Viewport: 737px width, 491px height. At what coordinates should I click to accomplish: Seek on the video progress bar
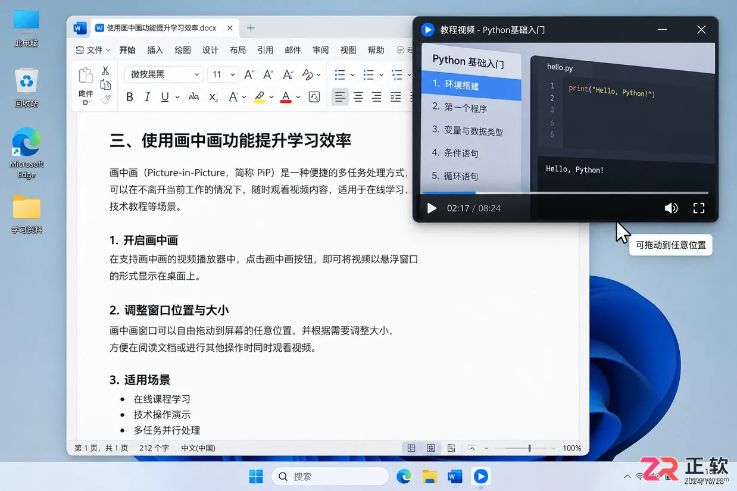[x=564, y=193]
